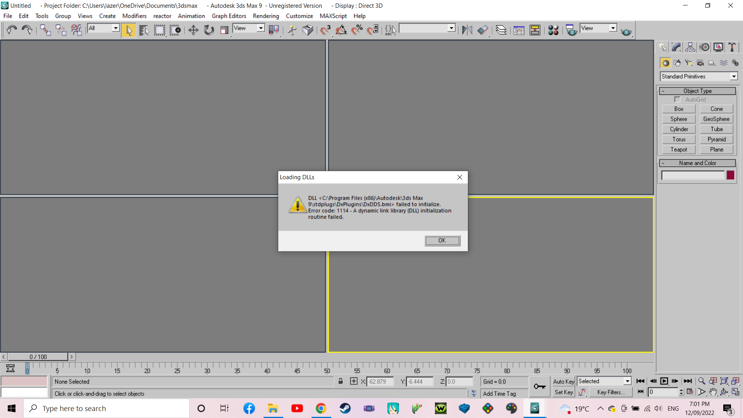
Task: Click the GeoSphere primitive button
Action: tap(716, 119)
